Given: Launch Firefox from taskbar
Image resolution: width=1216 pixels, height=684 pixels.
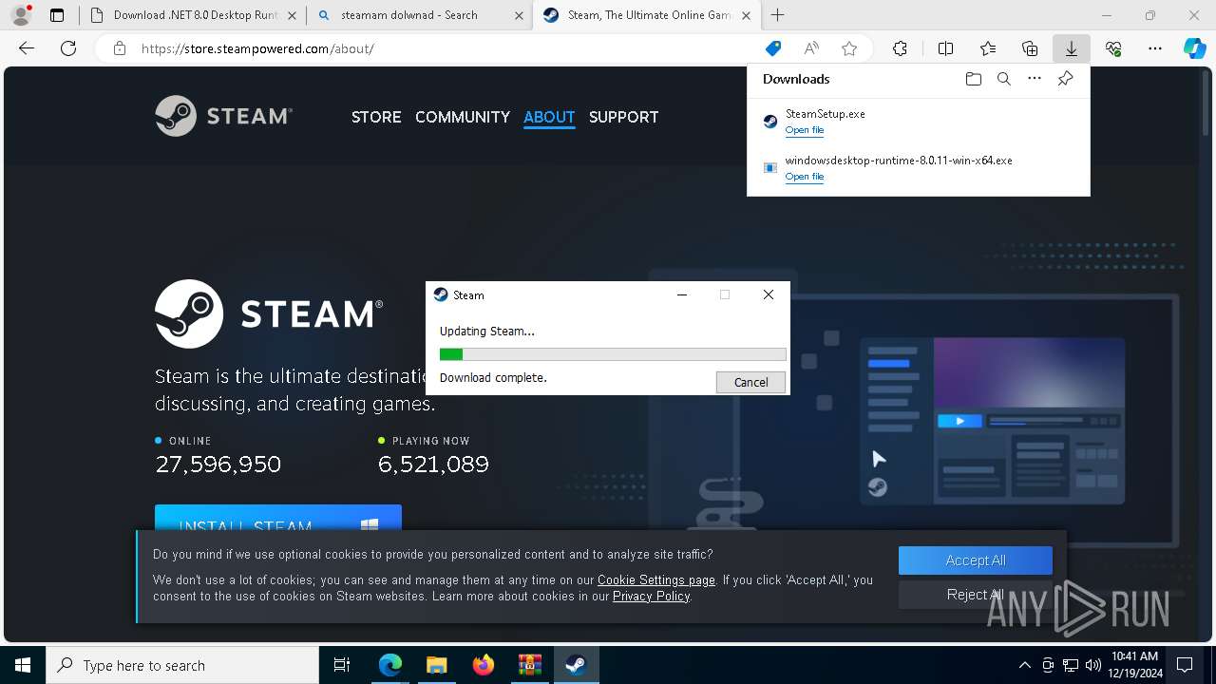Looking at the screenshot, I should pos(483,665).
